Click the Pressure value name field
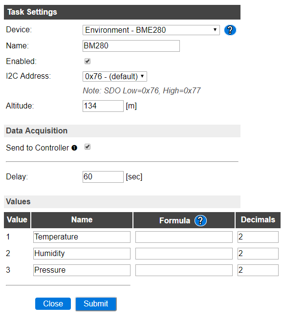The width and height of the screenshot is (305, 324). (82, 270)
